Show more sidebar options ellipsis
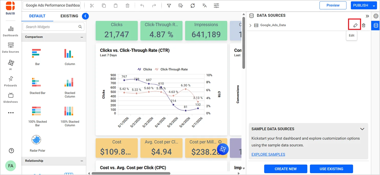Image resolution: width=380 pixels, height=175 pixels. pyautogui.click(x=10, y=113)
